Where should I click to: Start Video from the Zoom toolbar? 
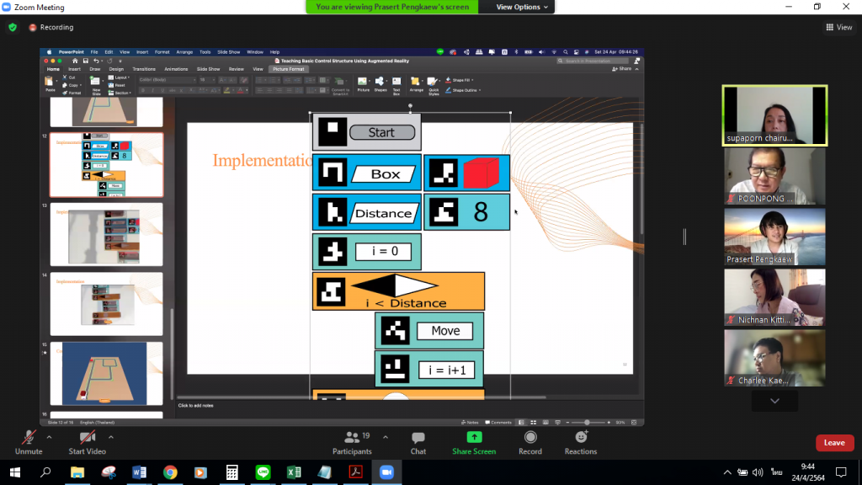(x=88, y=438)
